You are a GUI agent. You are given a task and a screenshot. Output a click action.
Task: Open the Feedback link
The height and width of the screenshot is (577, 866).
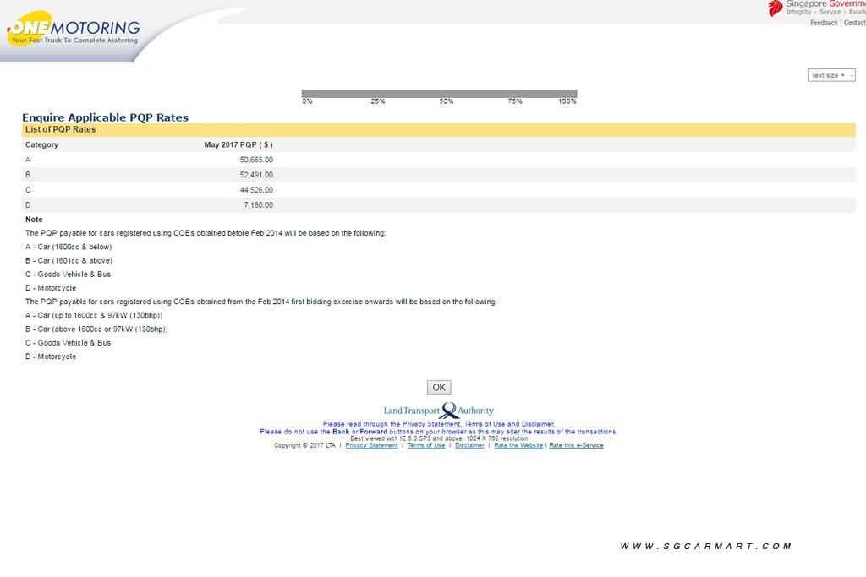tap(823, 23)
